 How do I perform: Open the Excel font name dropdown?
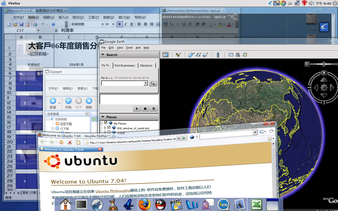(x=102, y=24)
